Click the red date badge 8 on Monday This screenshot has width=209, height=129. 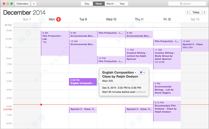pos(59,19)
